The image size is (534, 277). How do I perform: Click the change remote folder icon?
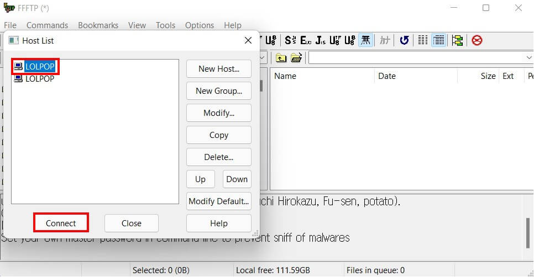coord(296,58)
